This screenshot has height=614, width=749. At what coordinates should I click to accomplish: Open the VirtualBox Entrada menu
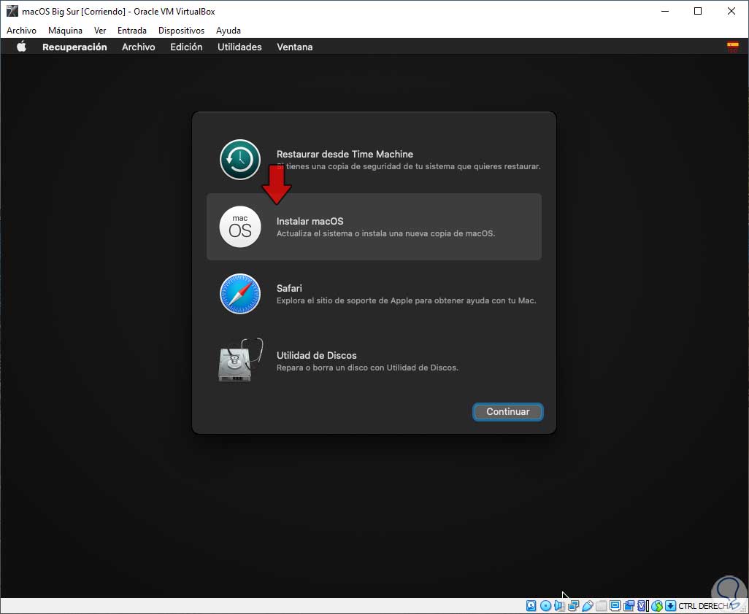132,31
